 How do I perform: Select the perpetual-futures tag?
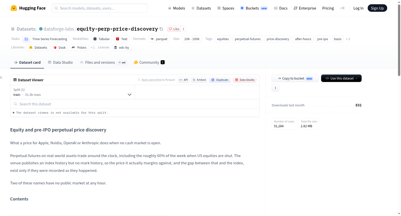[248, 39]
